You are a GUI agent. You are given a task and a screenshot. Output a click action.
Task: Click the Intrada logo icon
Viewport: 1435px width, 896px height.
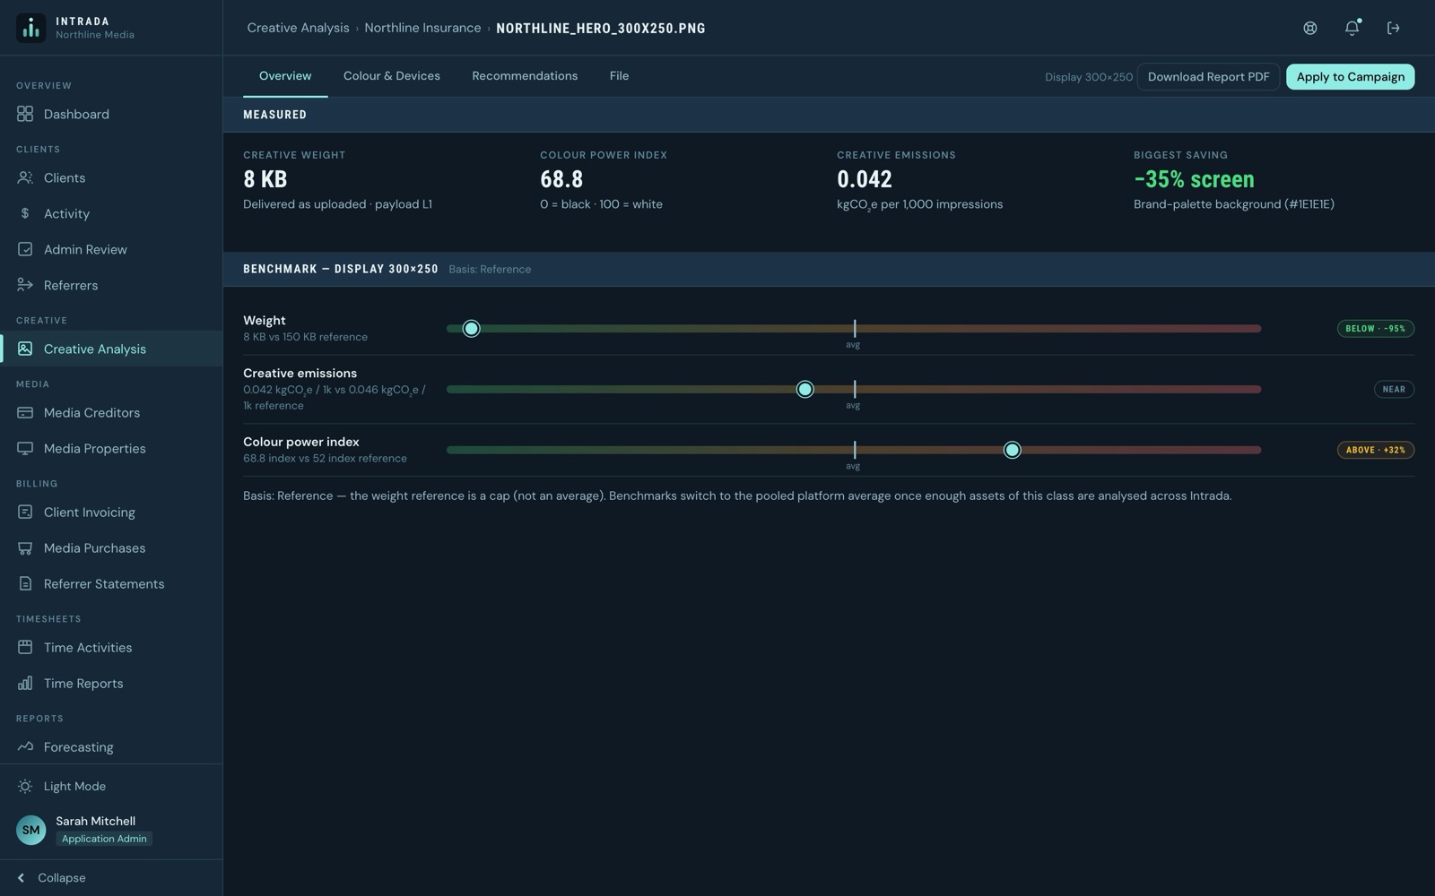click(x=30, y=28)
